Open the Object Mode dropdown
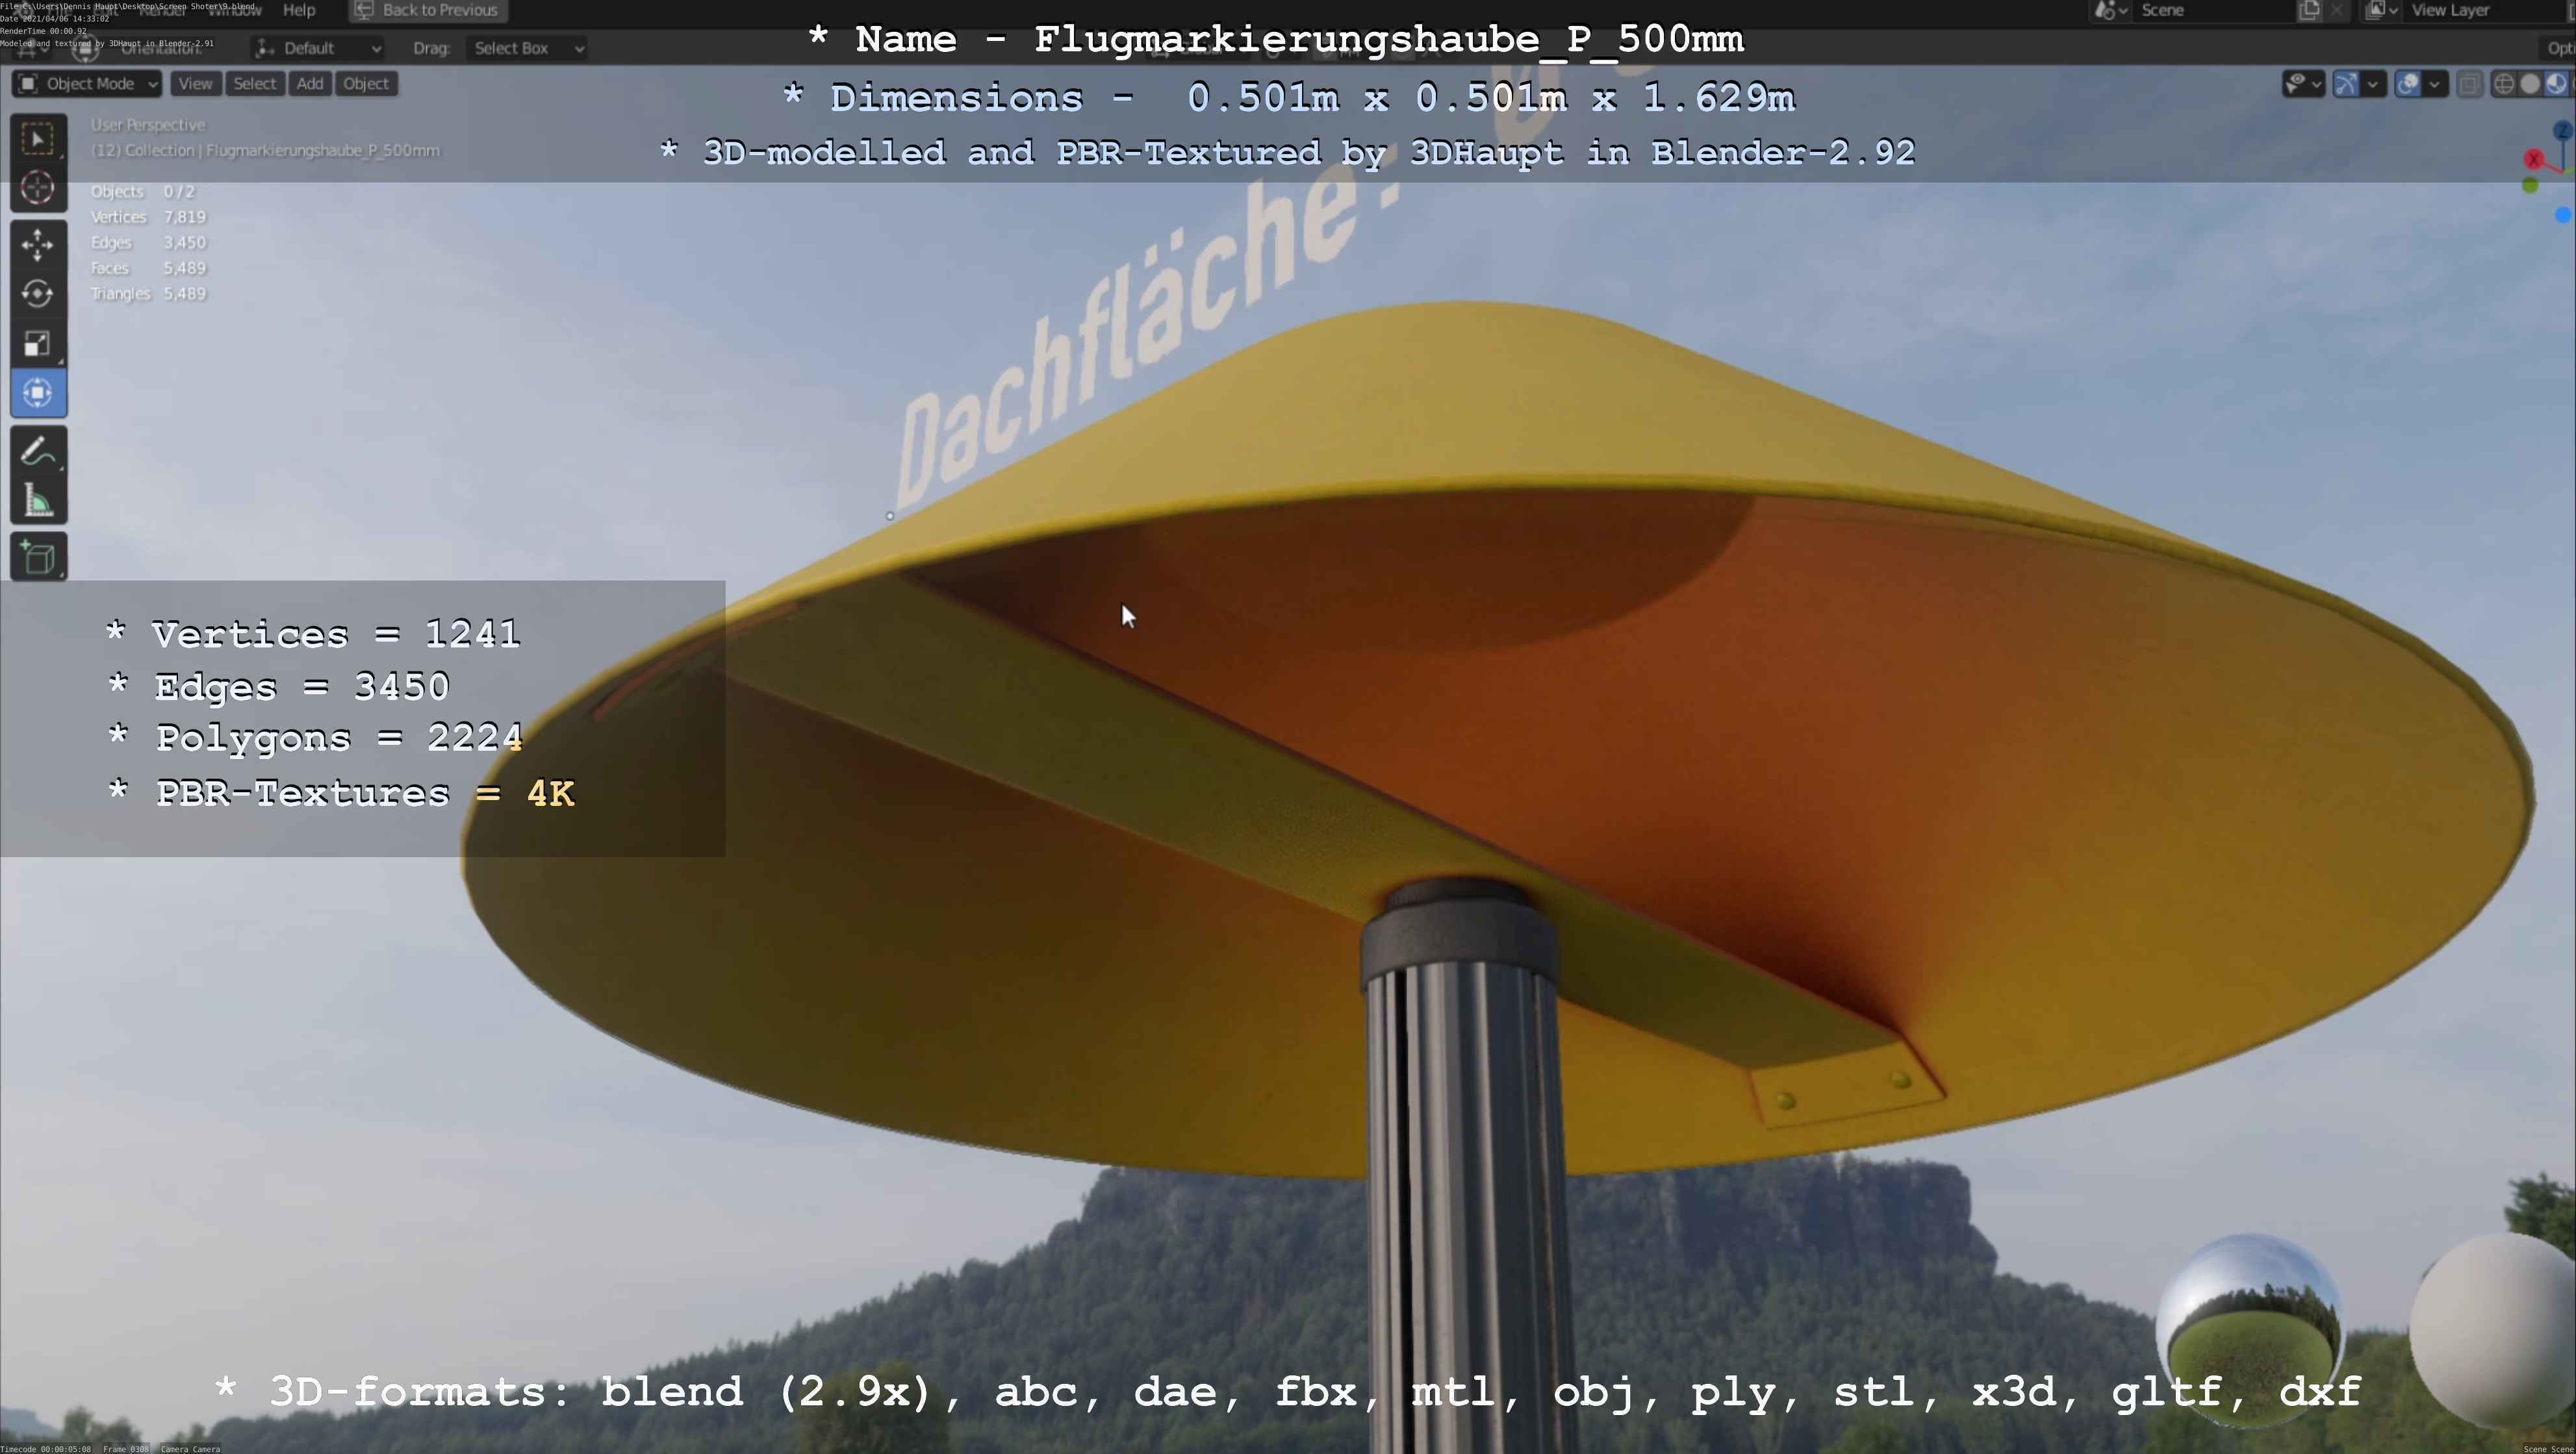 click(87, 84)
